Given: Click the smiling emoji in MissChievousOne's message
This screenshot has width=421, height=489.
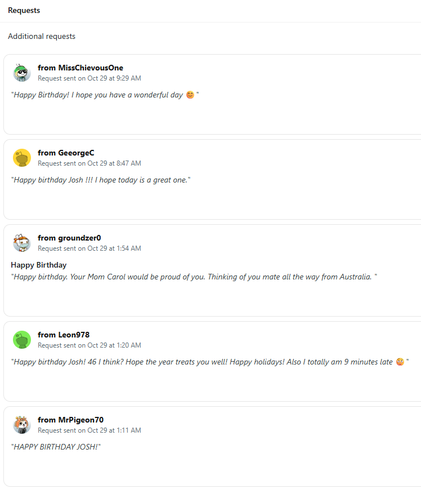Looking at the screenshot, I should tap(190, 95).
